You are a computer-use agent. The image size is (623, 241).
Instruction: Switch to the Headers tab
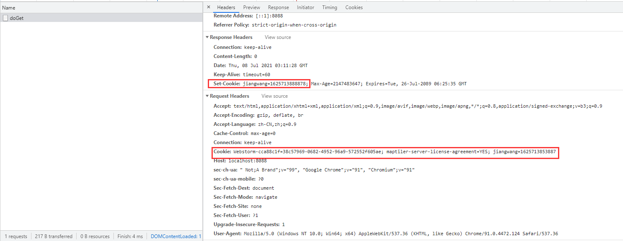226,7
